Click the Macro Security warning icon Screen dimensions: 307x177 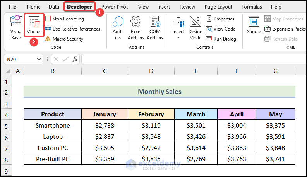(x=48, y=39)
